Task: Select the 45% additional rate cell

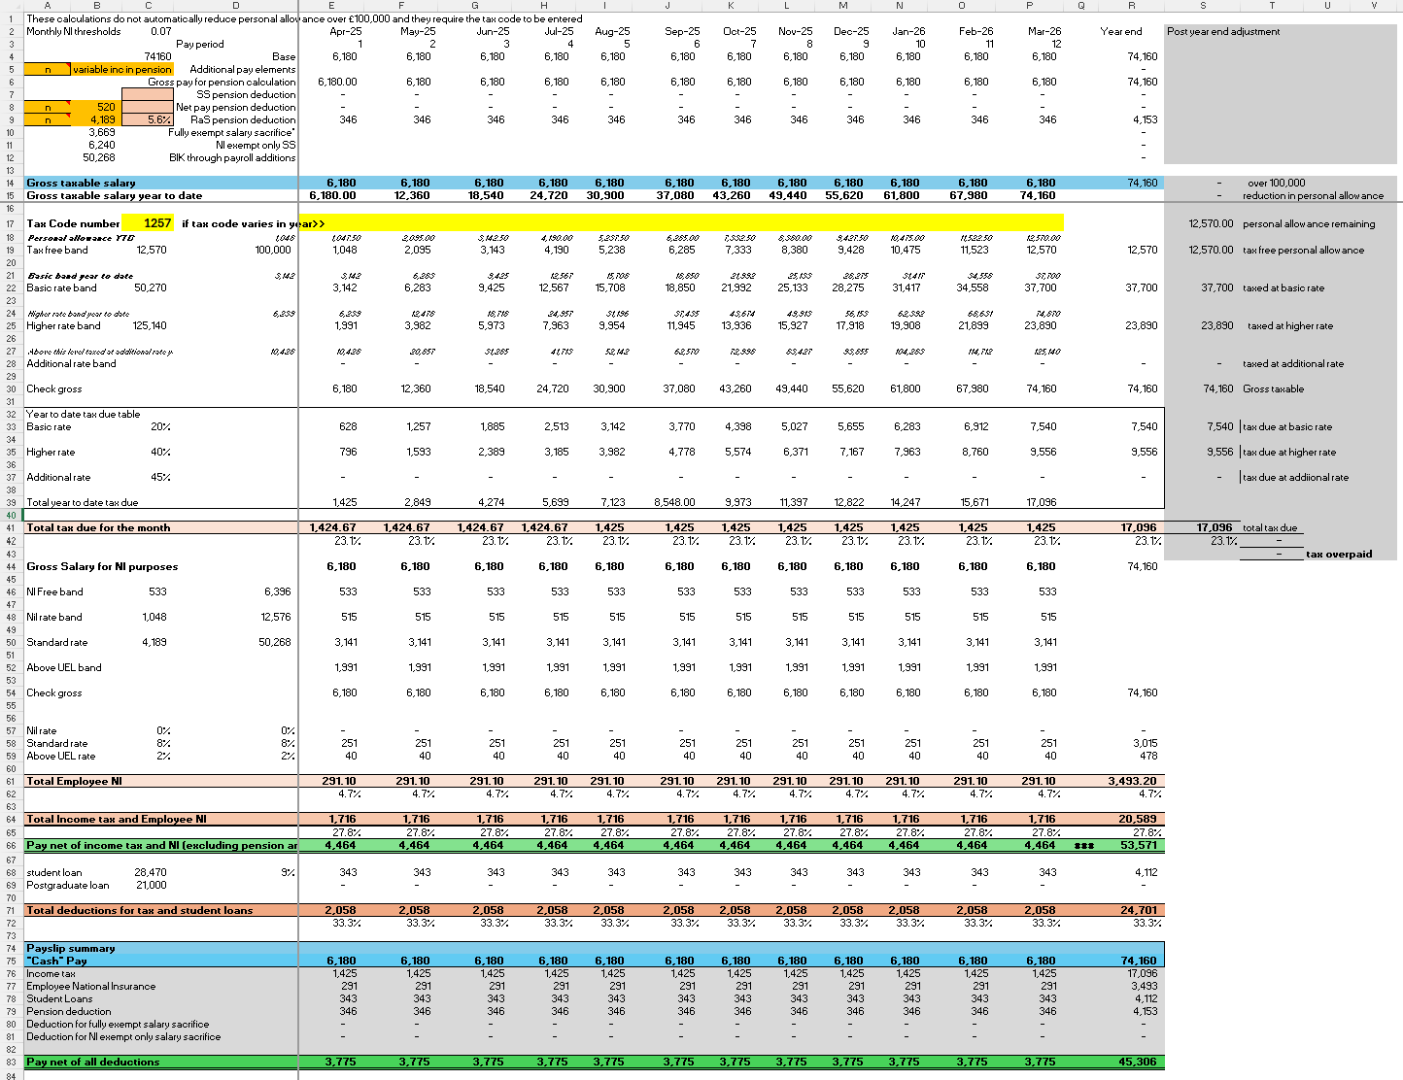Action: click(x=161, y=477)
